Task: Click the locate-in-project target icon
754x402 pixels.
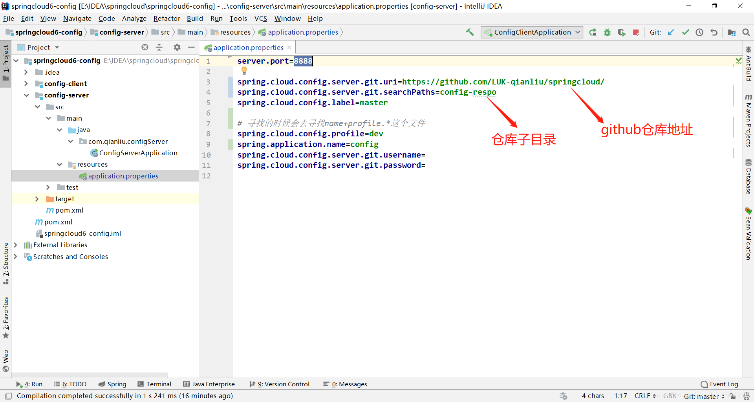Action: tap(145, 47)
